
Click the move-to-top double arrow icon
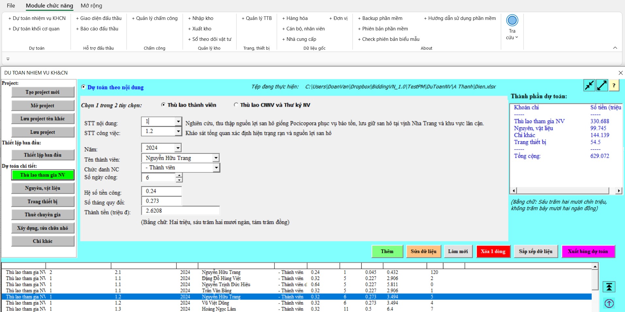pos(609,287)
